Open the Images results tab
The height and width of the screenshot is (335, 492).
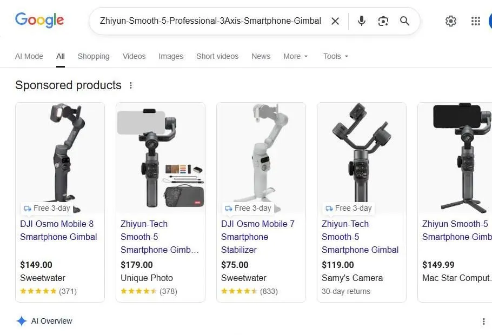point(171,56)
